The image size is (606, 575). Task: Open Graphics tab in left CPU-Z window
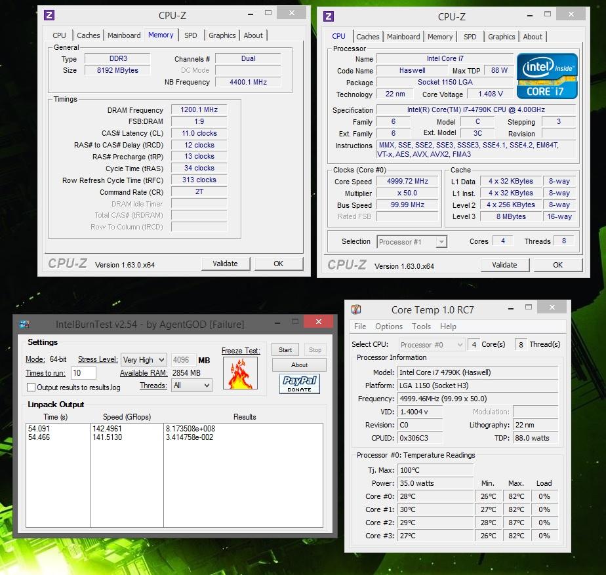[222, 35]
